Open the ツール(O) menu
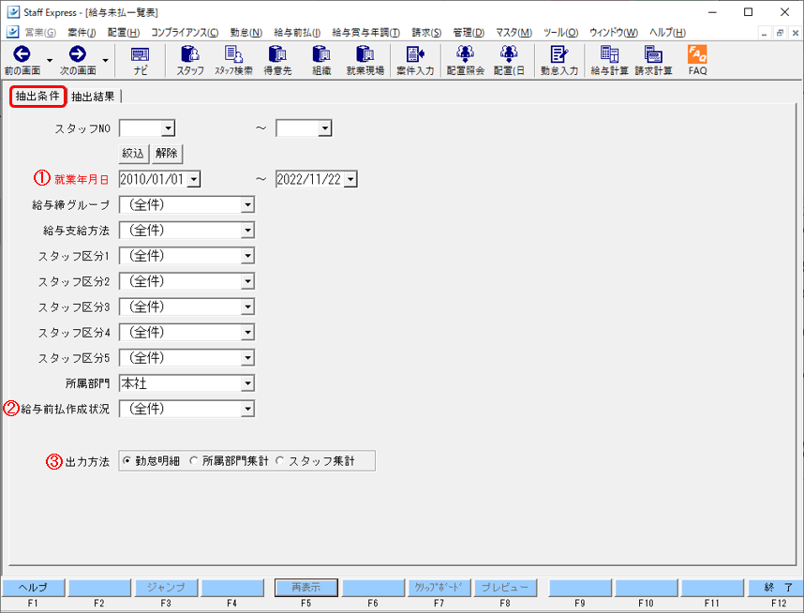 (x=560, y=32)
